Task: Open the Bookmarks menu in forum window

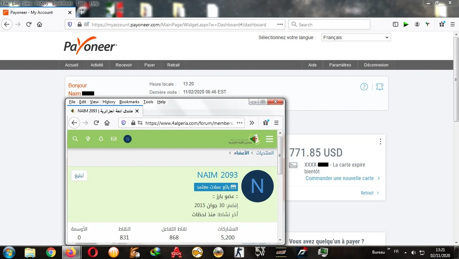Action: coord(129,102)
